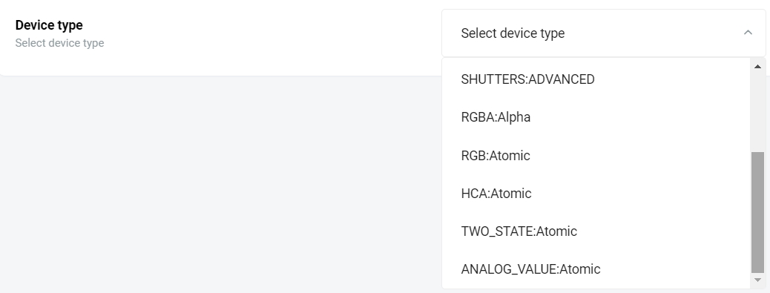770x293 pixels.
Task: Click placeholder text inside device type field
Action: (513, 33)
